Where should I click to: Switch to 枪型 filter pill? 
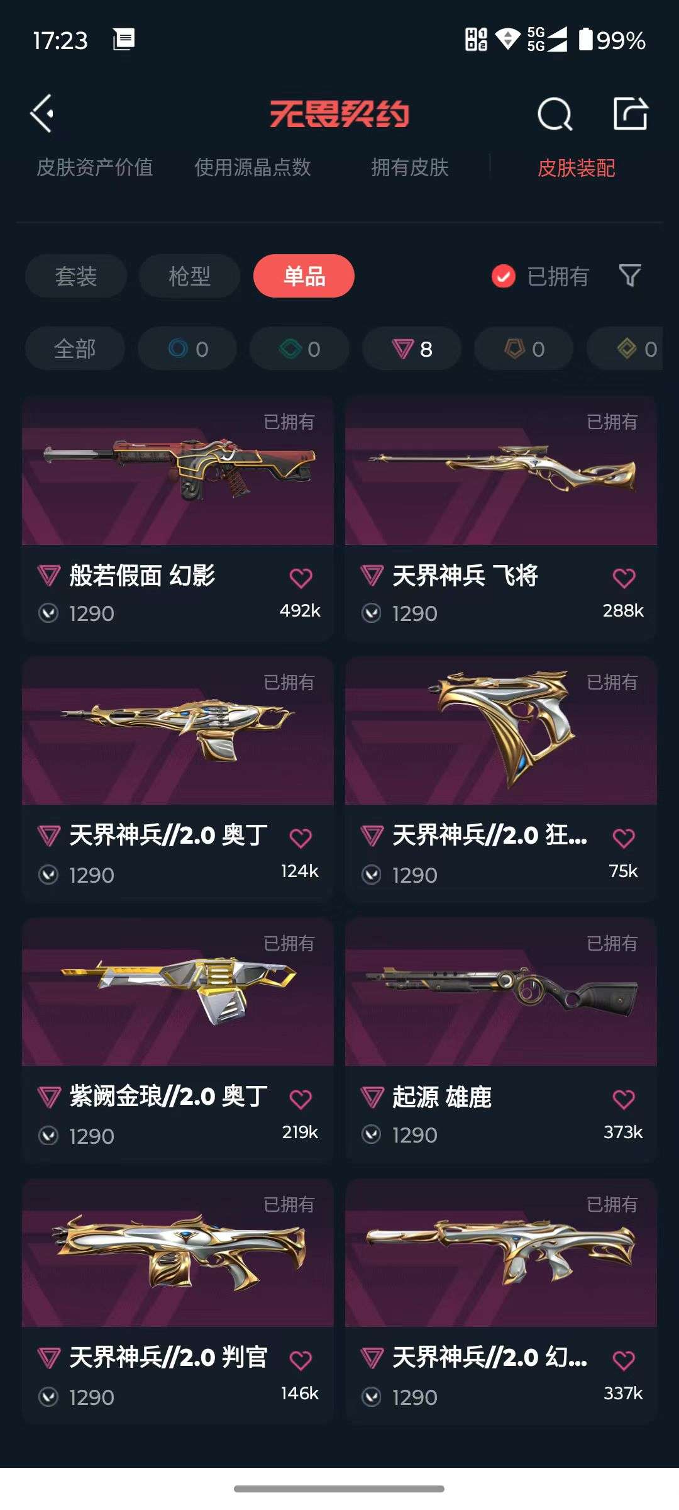189,276
